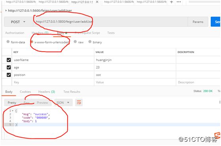This screenshot has height=146, width=221.
Task: Uncheck the position parameter checkbox
Action: [x=9, y=75]
